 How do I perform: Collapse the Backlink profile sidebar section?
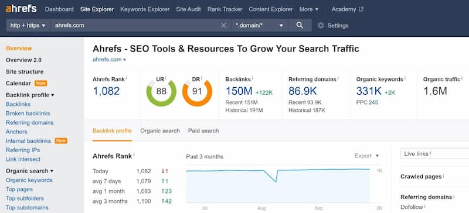pos(30,95)
